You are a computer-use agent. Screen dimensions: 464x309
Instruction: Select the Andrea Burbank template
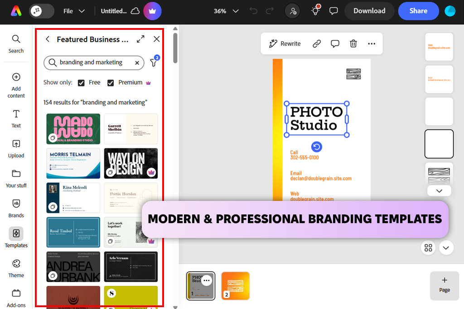(x=73, y=267)
